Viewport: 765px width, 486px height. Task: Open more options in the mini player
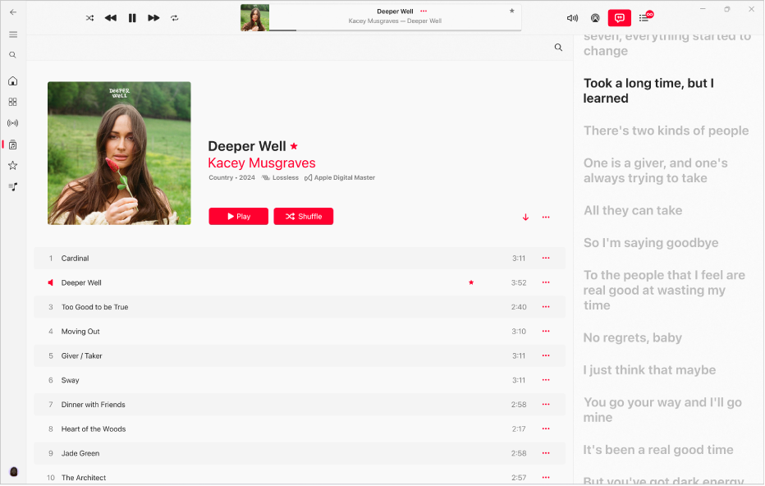424,11
